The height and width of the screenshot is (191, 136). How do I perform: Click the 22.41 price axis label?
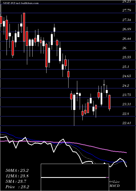(x=126, y=123)
